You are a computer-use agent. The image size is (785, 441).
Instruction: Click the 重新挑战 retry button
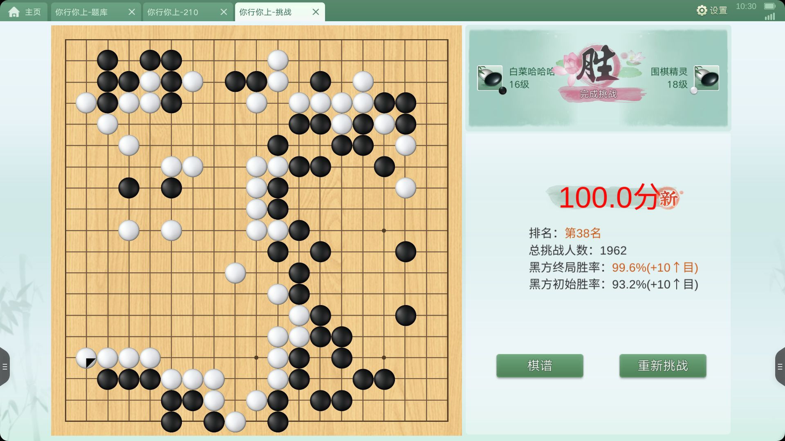(663, 365)
